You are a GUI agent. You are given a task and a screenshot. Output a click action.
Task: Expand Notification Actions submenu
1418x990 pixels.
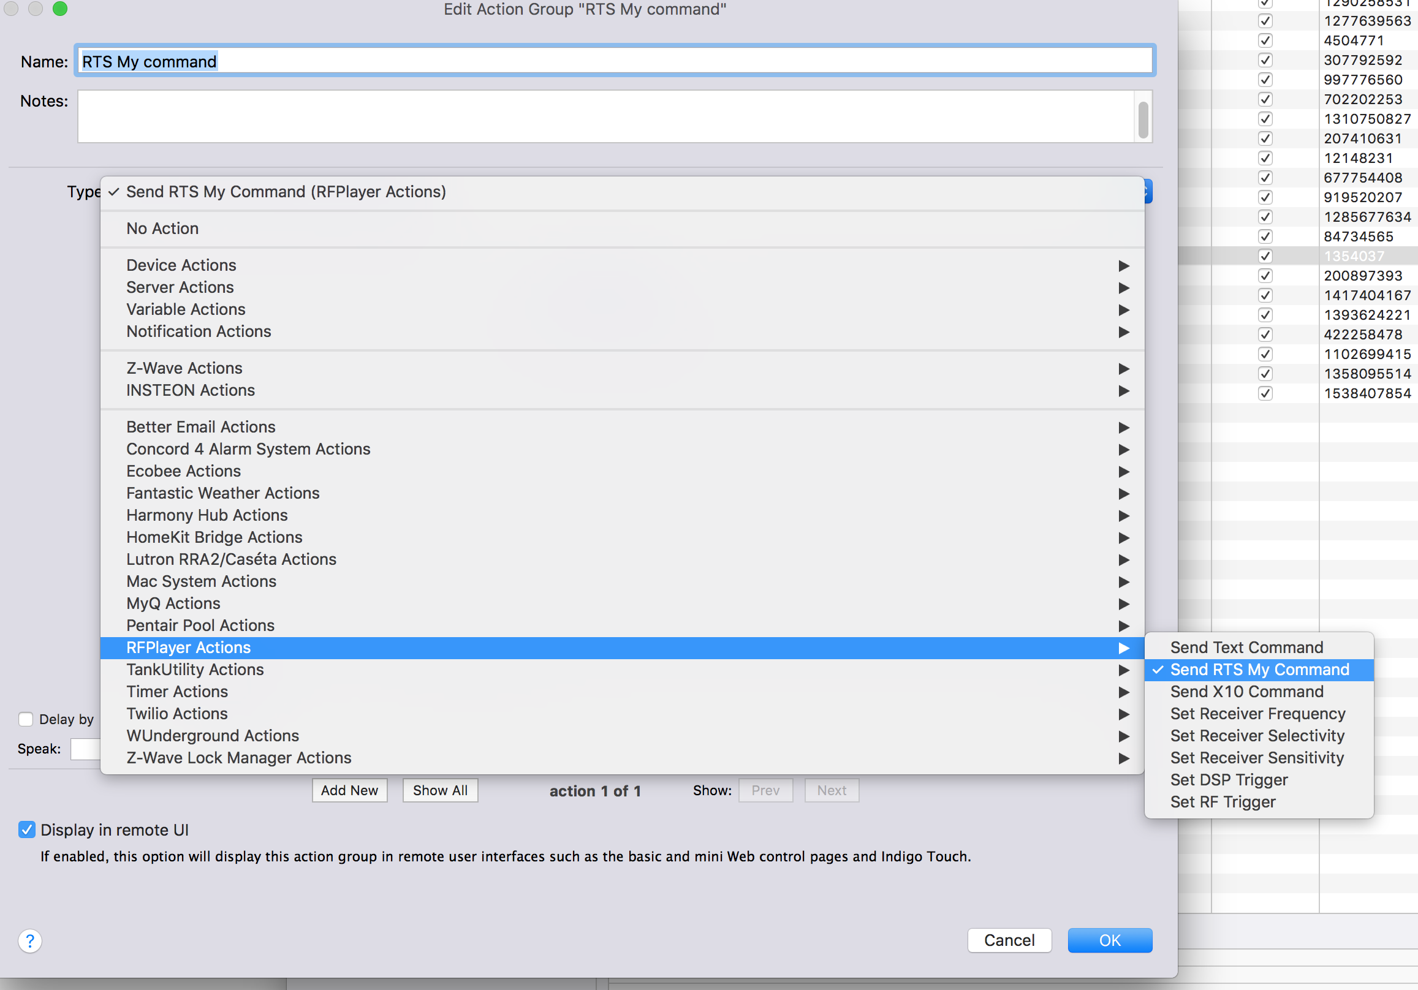[623, 331]
